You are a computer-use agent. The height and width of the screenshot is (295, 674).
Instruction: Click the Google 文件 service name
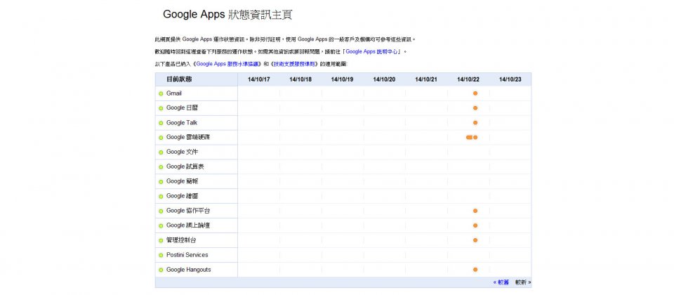tap(183, 152)
